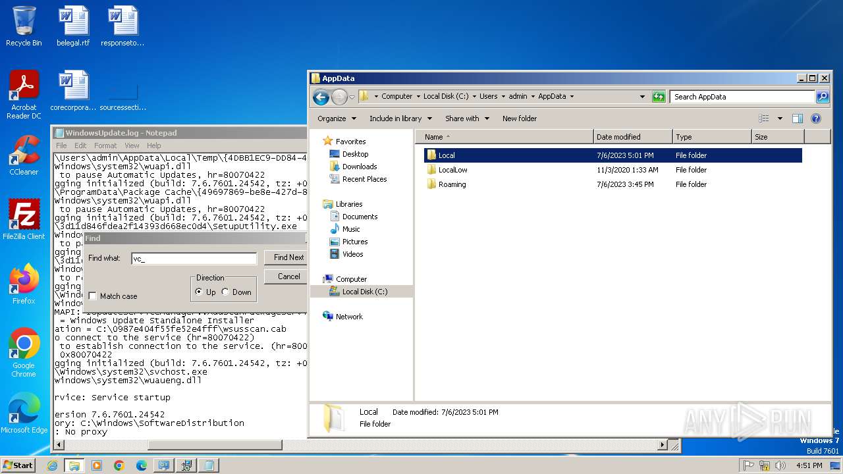Select Downloads in Favorites
843x474 pixels.
(x=360, y=167)
